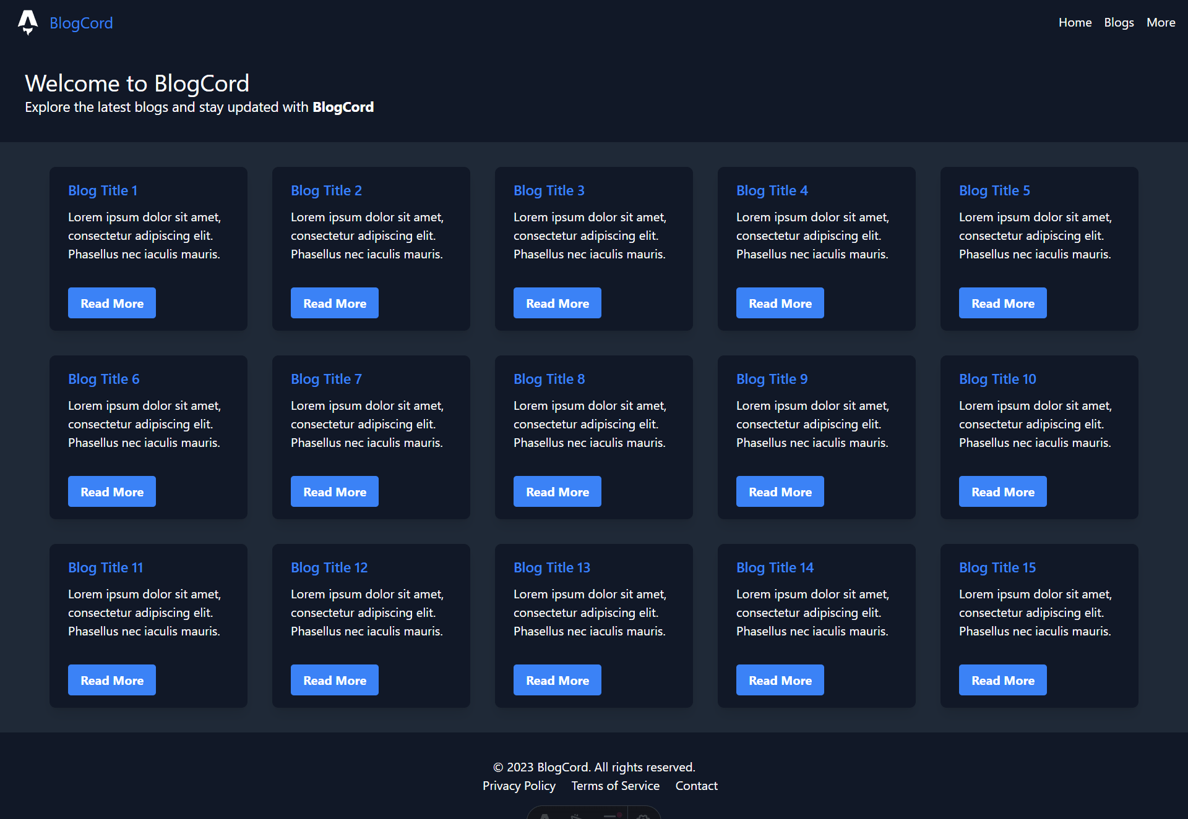1188x819 pixels.
Task: Go to the Home nav item
Action: coord(1075,22)
